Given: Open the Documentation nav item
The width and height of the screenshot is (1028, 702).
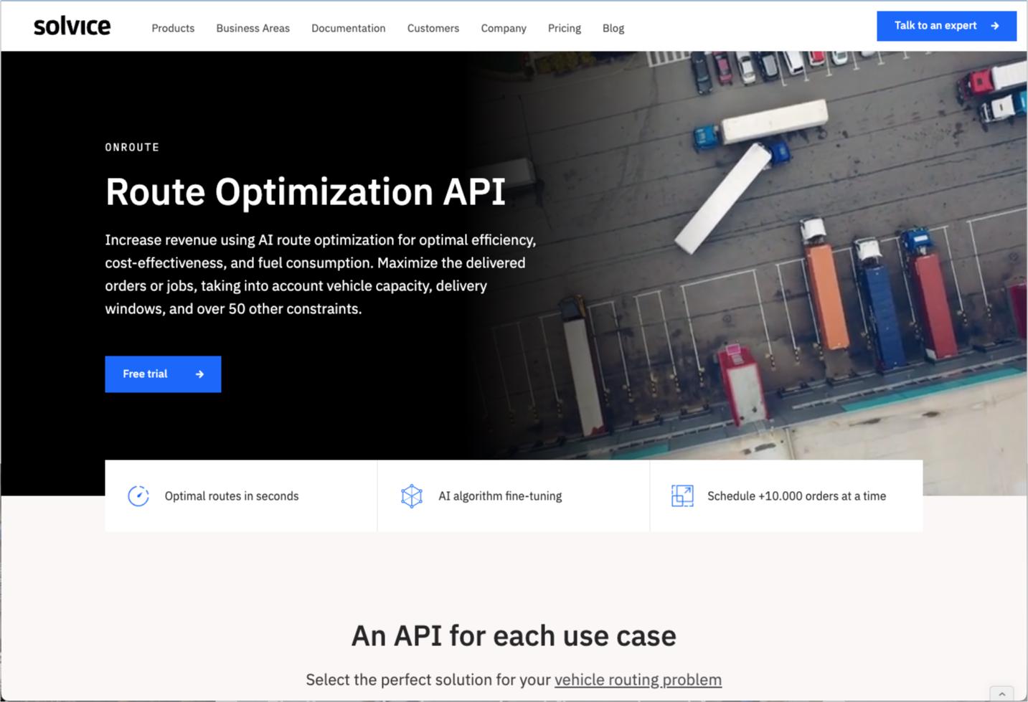Looking at the screenshot, I should point(348,29).
